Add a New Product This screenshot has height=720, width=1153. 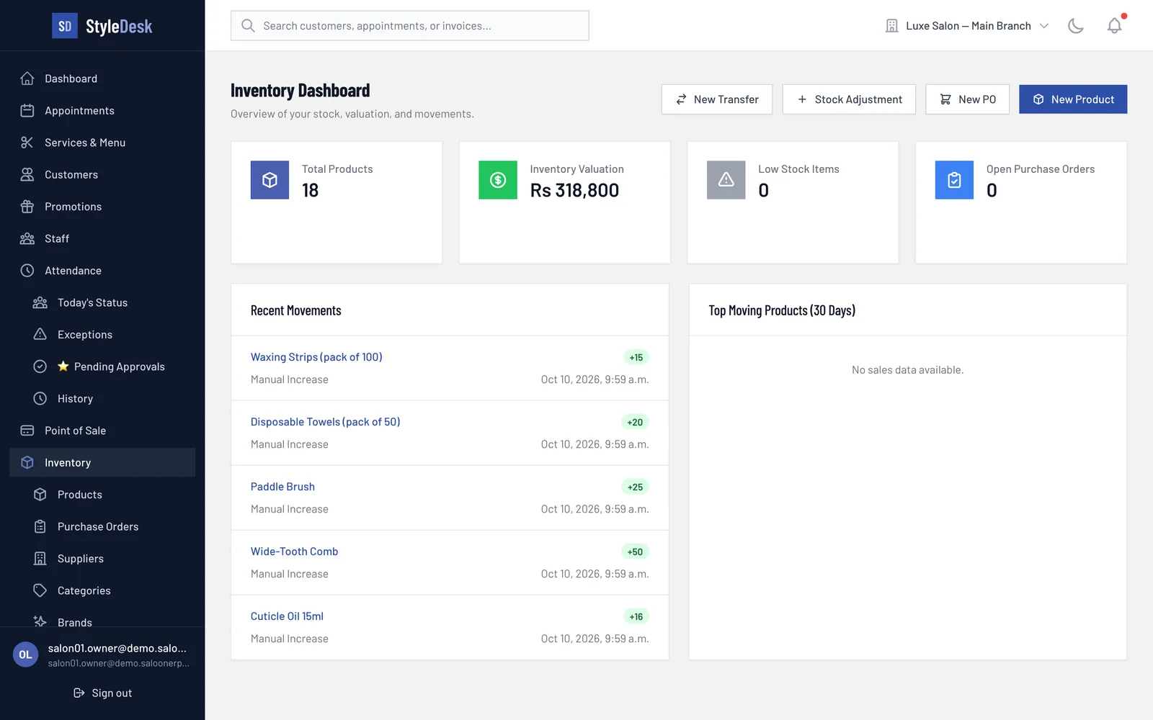pos(1073,99)
